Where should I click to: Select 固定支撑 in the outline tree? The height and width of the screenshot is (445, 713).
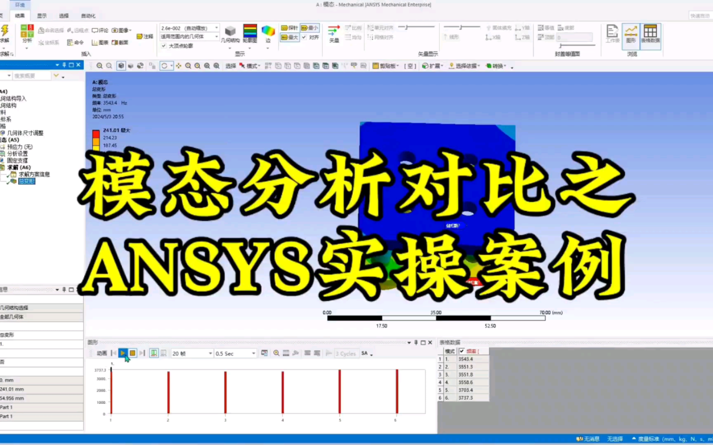click(x=17, y=161)
